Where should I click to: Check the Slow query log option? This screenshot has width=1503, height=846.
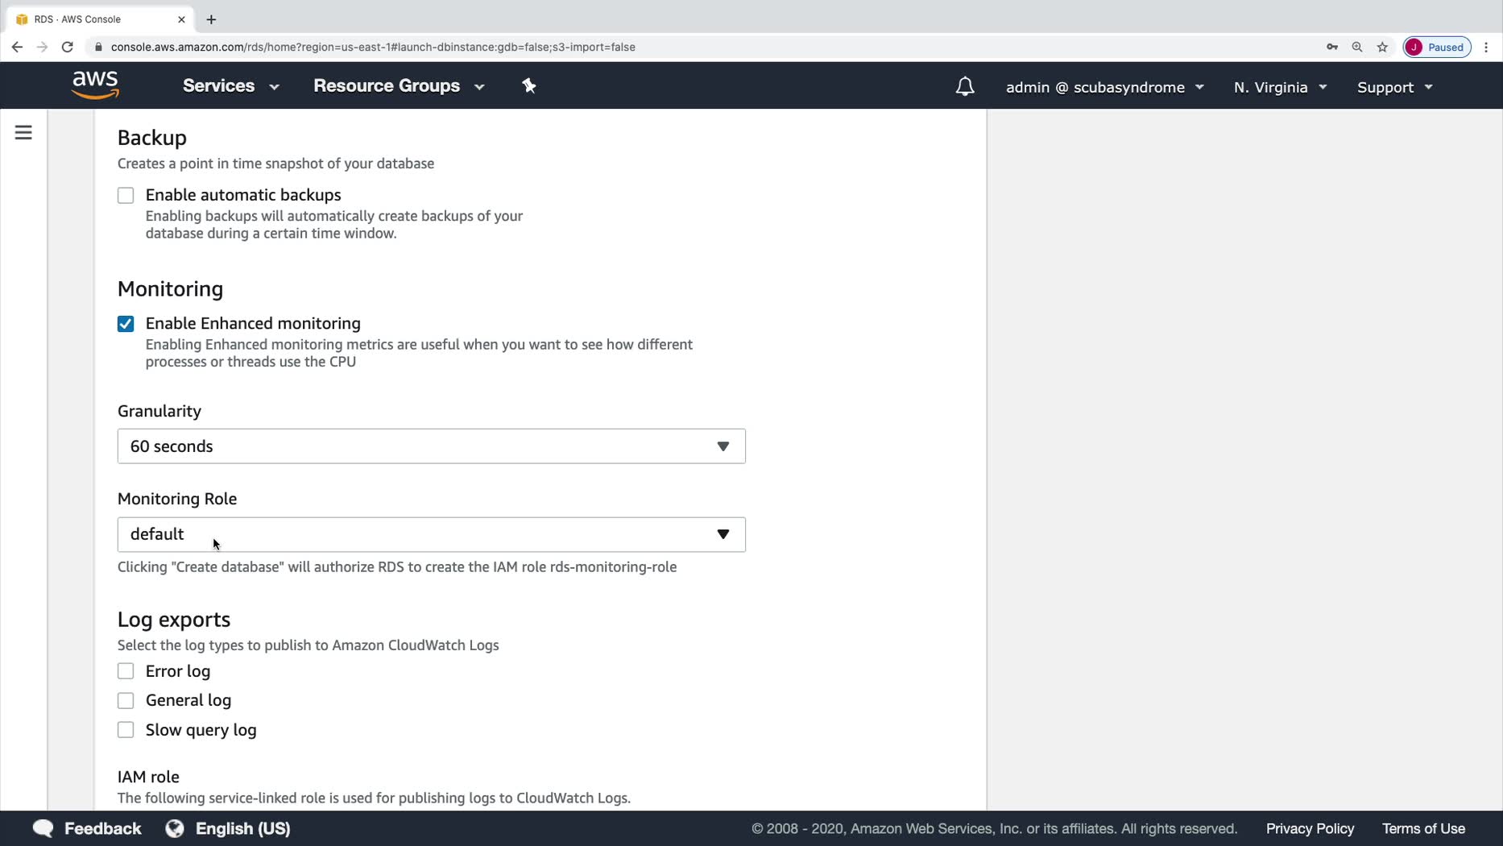pos(126,730)
